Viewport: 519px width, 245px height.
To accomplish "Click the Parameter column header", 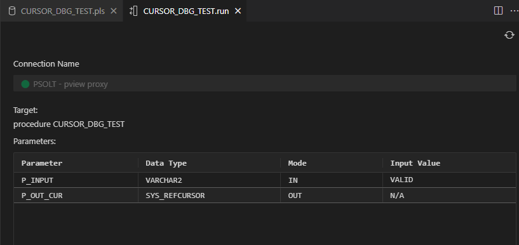I will pos(76,163).
